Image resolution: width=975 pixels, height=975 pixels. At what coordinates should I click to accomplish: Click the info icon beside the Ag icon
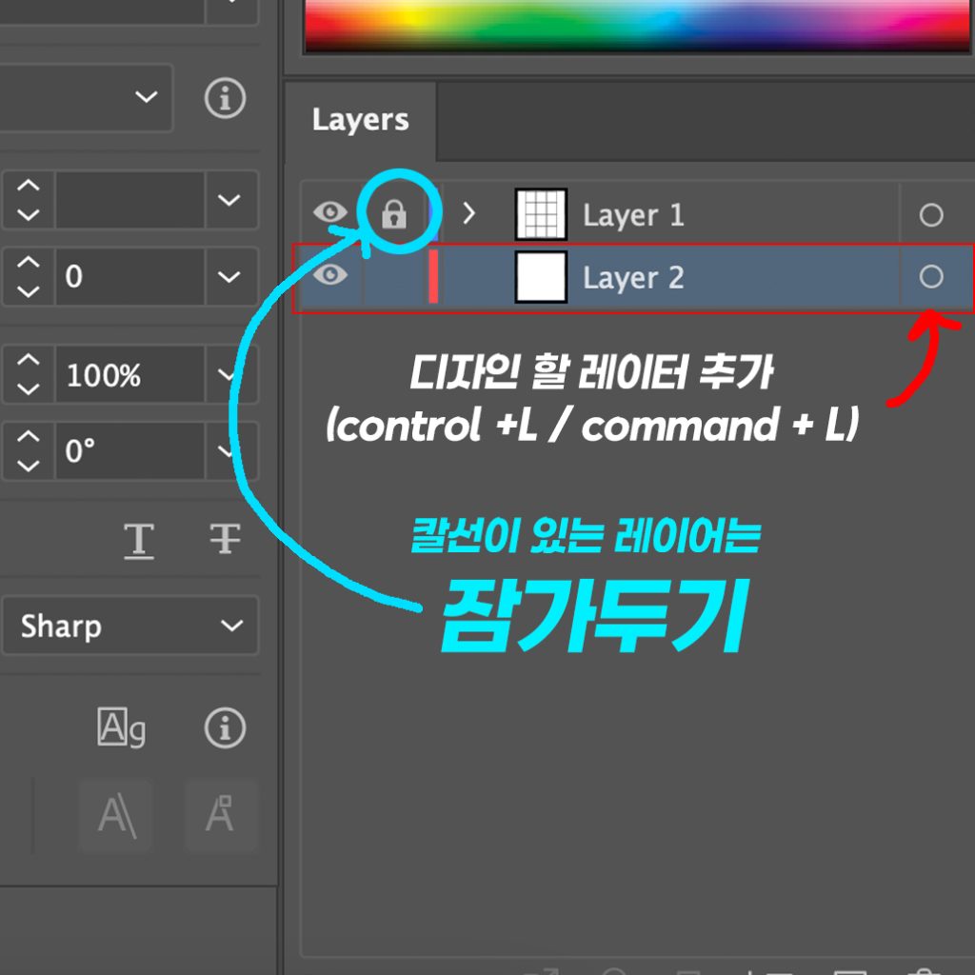click(225, 727)
